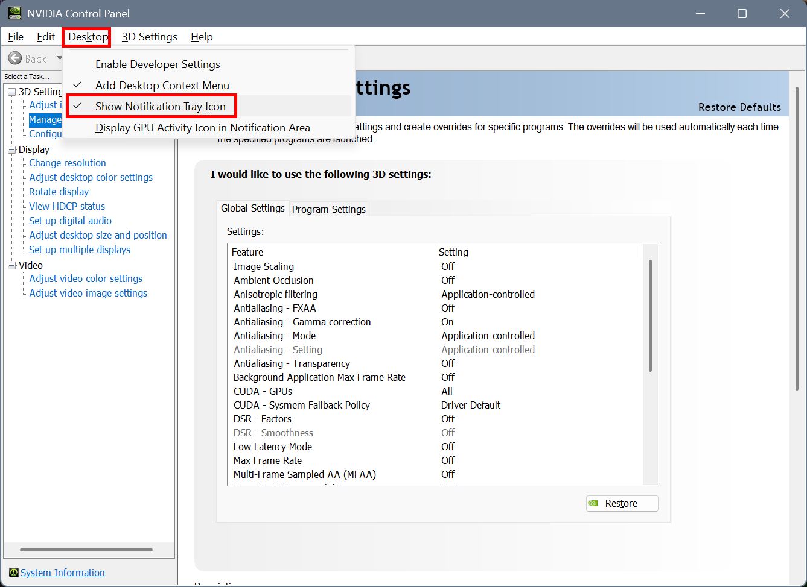Open Adjust desktop size and position
Viewport: 807px width, 587px height.
point(98,235)
